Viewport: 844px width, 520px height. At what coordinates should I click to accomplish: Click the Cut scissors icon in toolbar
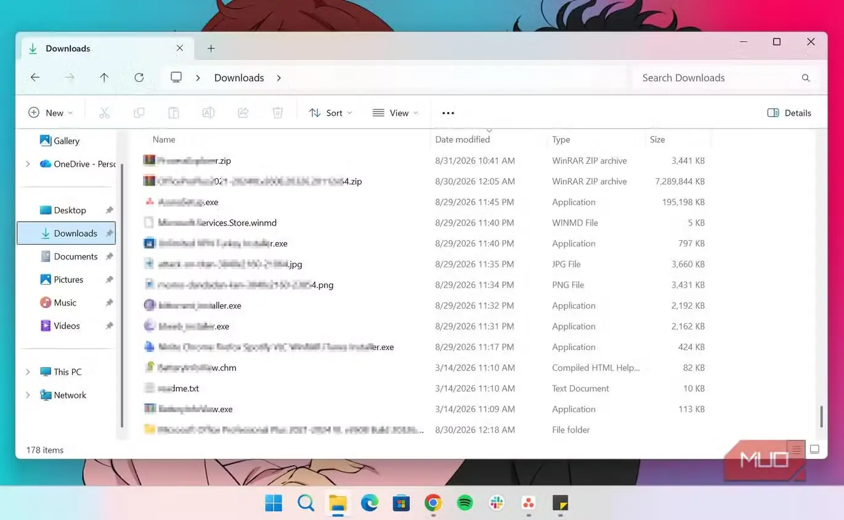point(104,113)
